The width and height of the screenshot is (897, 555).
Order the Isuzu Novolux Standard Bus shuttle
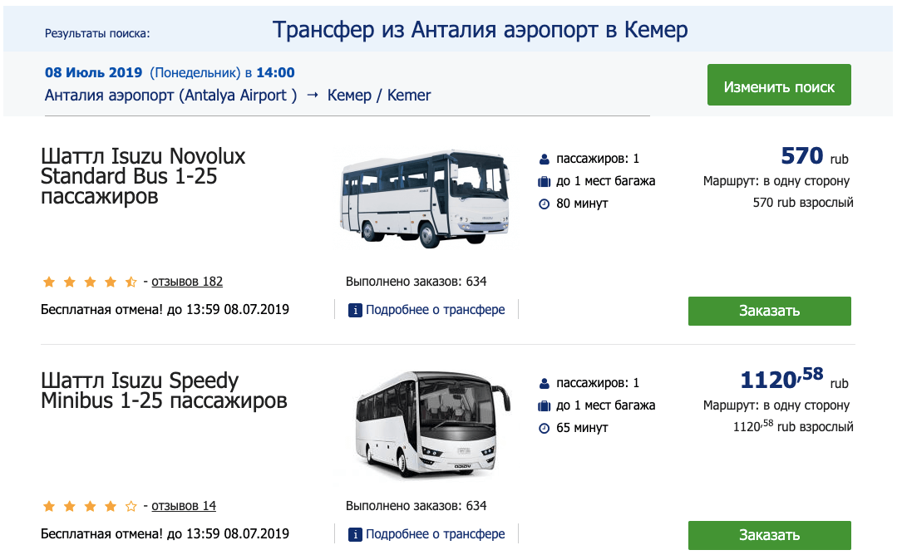pyautogui.click(x=769, y=311)
